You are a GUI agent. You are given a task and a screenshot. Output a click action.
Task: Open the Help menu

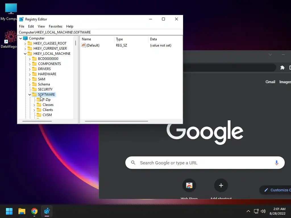coord(70,26)
